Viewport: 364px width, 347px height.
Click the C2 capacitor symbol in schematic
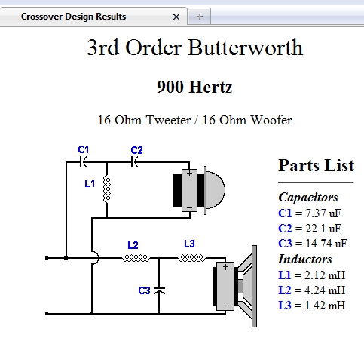(135, 162)
